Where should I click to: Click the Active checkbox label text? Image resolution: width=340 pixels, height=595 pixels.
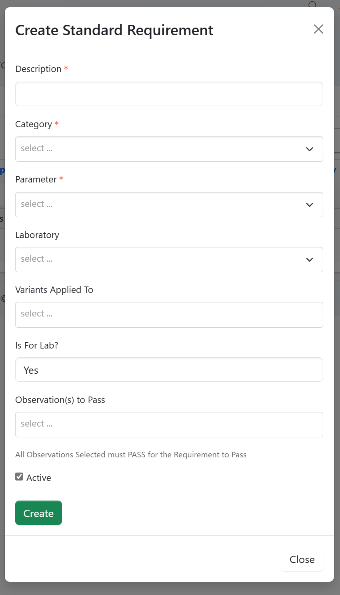(39, 478)
